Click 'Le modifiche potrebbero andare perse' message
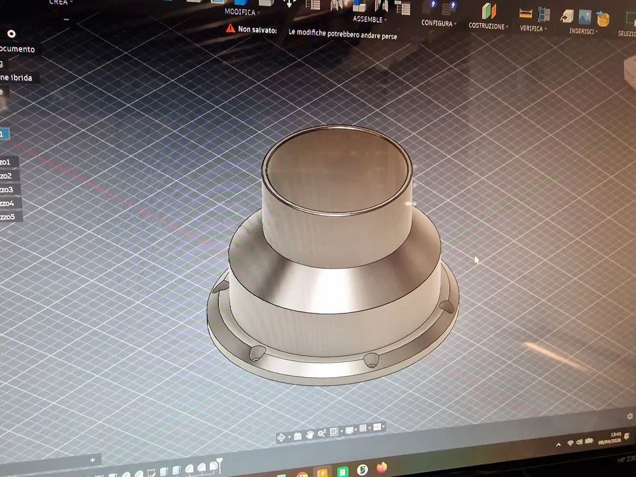Viewport: 636px width, 477px height. click(343, 34)
